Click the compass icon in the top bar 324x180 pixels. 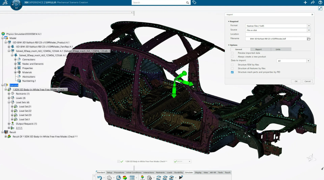pos(16,5)
